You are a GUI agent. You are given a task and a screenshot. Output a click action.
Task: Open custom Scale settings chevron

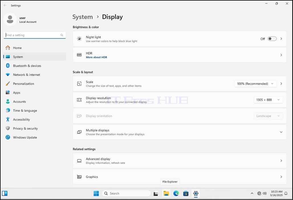tap(281, 84)
